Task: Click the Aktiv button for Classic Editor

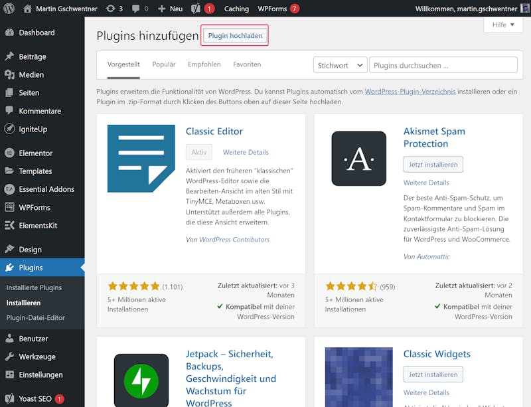Action: click(199, 152)
